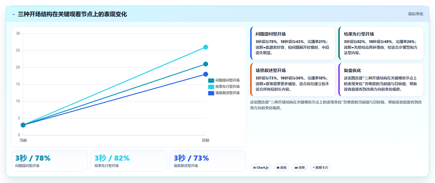Click the 目标 x-axis label
This screenshot has height=183, width=435.
pos(206,140)
